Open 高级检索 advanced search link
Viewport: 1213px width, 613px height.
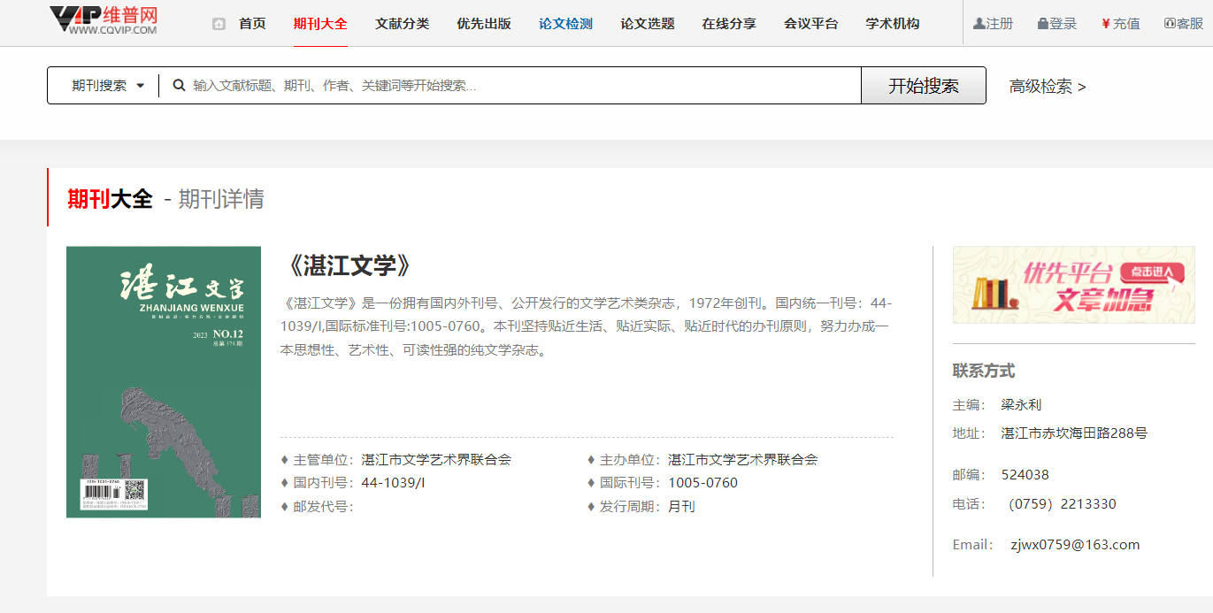[x=1048, y=87]
